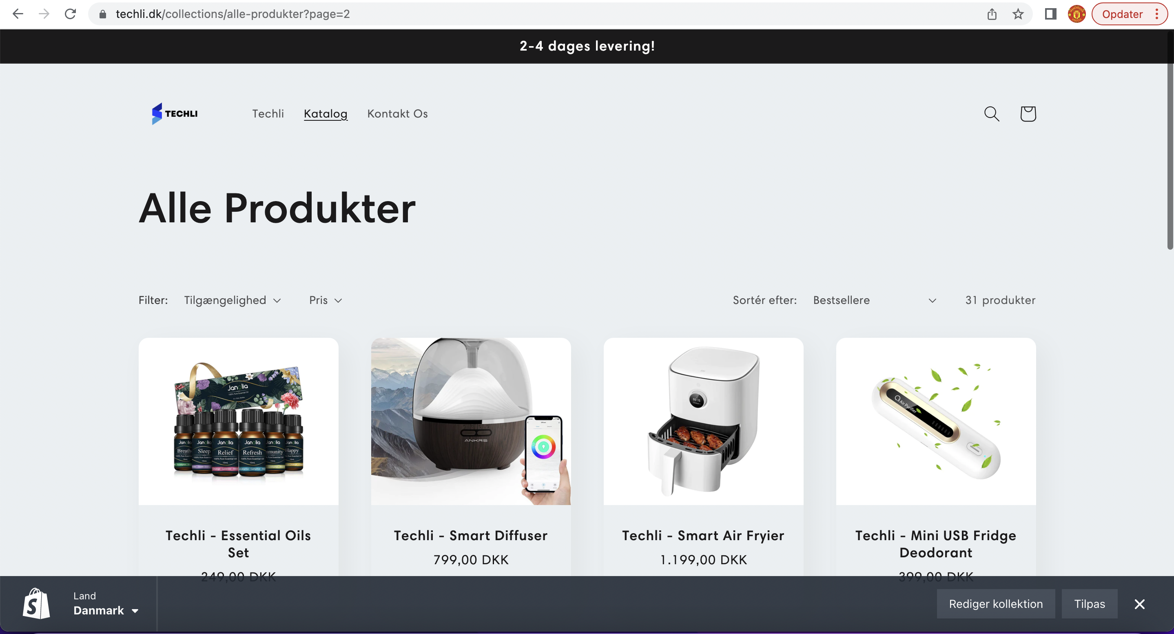
Task: Toggle the browser side panel icon
Action: pyautogui.click(x=1050, y=14)
